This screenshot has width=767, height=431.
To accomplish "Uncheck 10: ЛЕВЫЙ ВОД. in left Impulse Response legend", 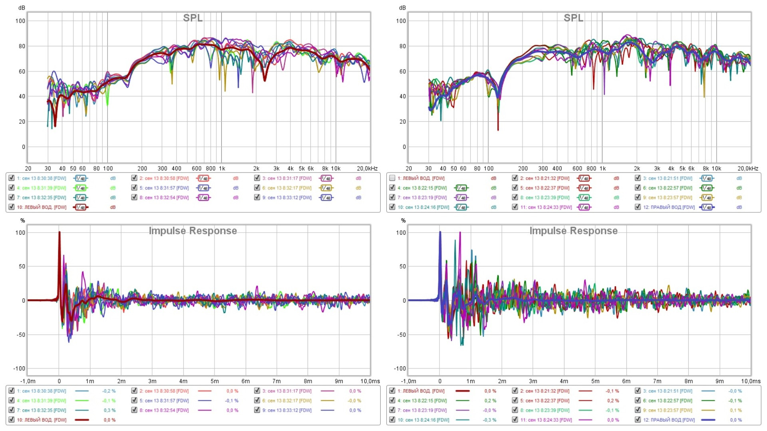I will pos(12,419).
